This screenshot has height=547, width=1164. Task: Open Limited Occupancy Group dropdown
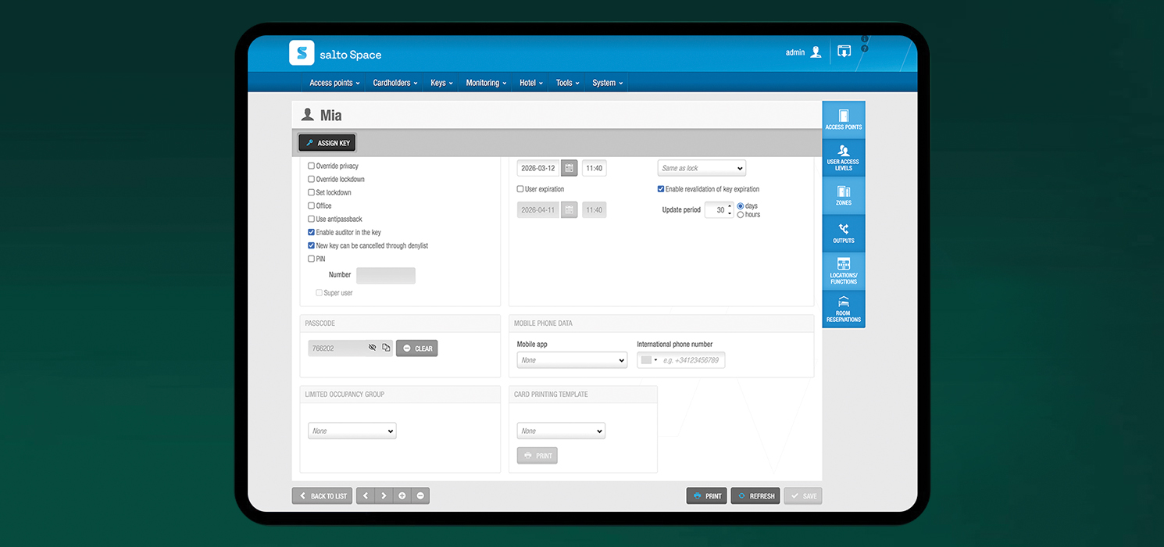[352, 431]
